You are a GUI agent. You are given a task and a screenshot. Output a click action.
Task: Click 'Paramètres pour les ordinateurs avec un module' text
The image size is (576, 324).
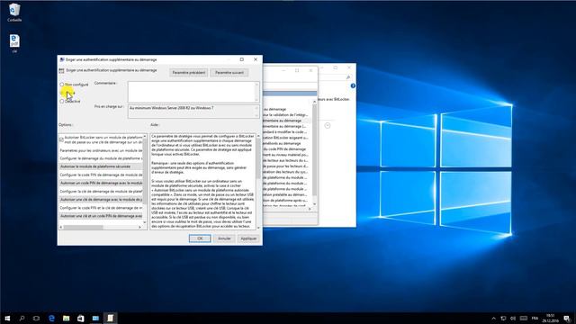[101, 150]
